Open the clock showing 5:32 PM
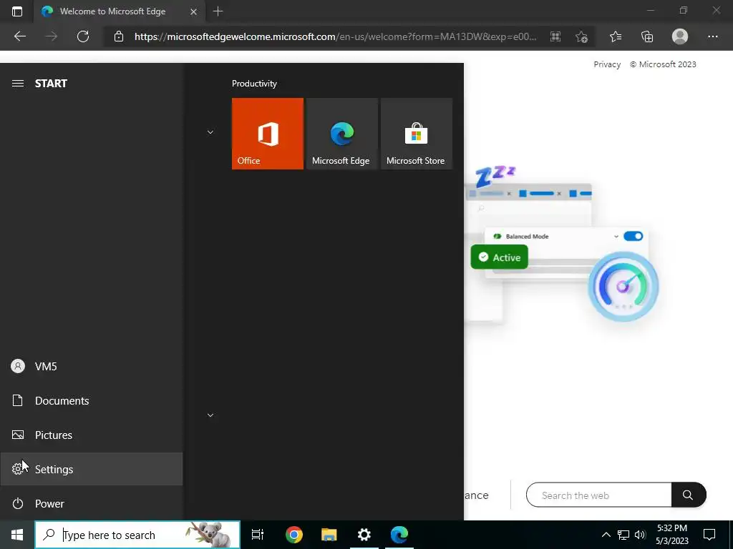733x549 pixels. coord(672,535)
